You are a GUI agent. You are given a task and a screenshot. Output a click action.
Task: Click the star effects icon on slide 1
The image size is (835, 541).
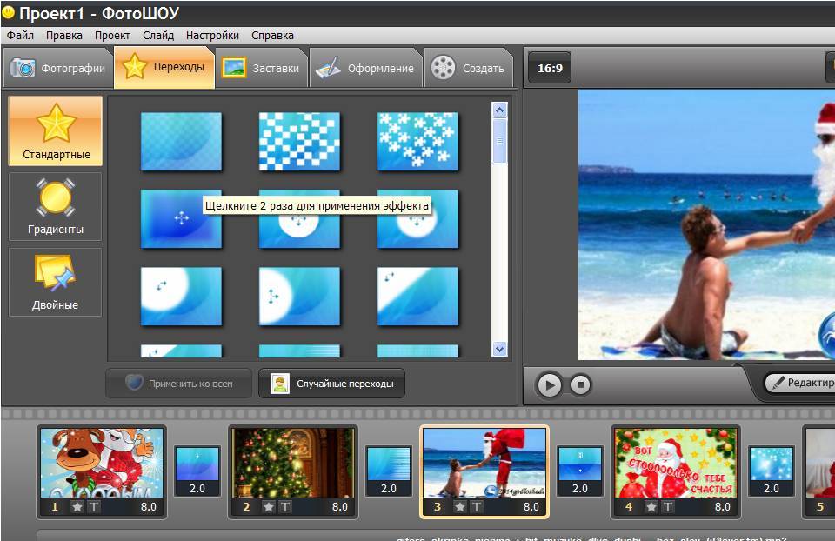click(x=77, y=507)
